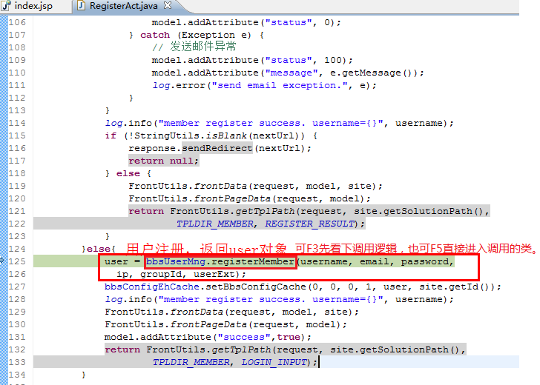Click 'bbsUserMng.registerMember' on line 125

[220, 261]
